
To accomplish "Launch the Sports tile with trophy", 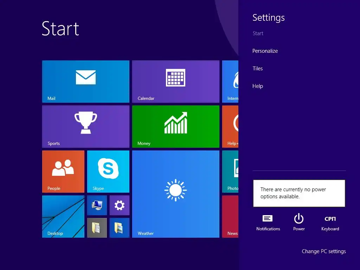I will point(86,127).
